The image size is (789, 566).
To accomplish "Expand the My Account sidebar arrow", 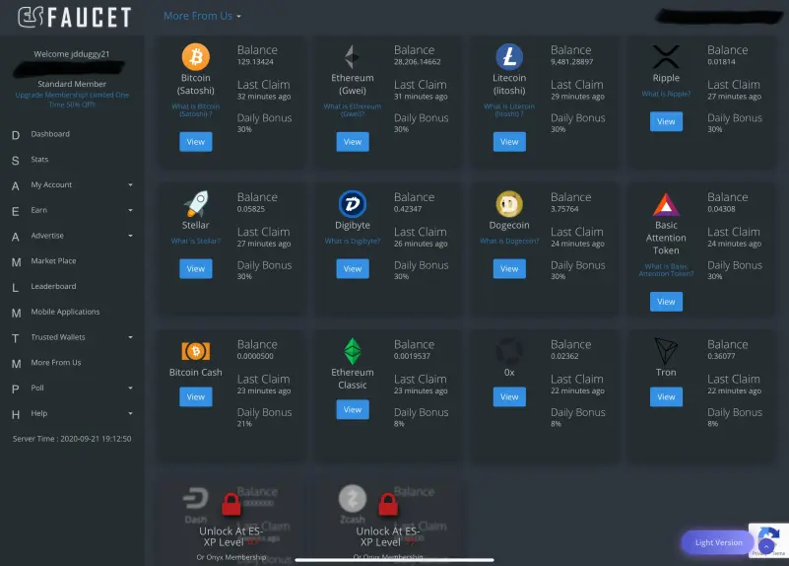I will pyautogui.click(x=130, y=184).
